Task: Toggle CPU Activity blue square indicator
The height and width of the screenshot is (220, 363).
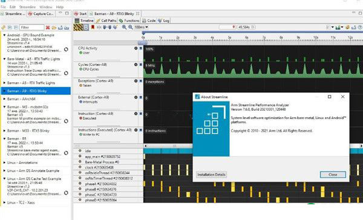Action: [x=140, y=48]
